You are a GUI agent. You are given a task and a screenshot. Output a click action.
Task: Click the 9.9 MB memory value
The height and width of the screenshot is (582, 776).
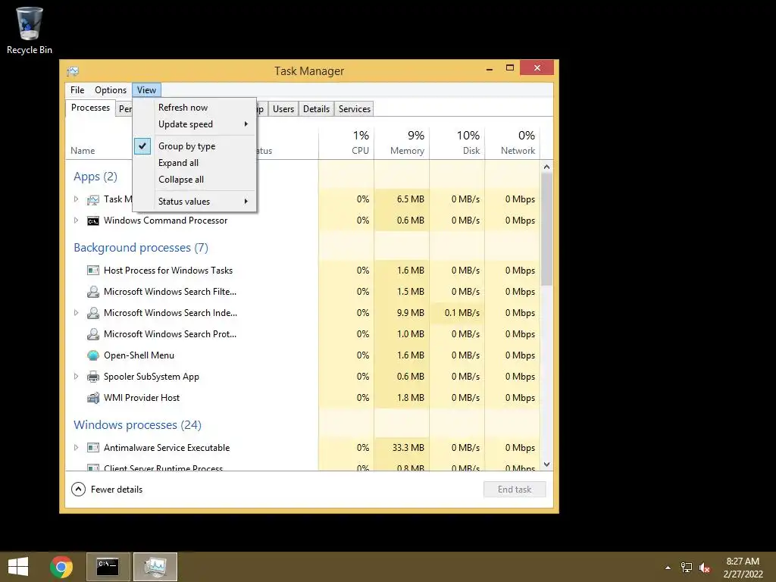[411, 313]
